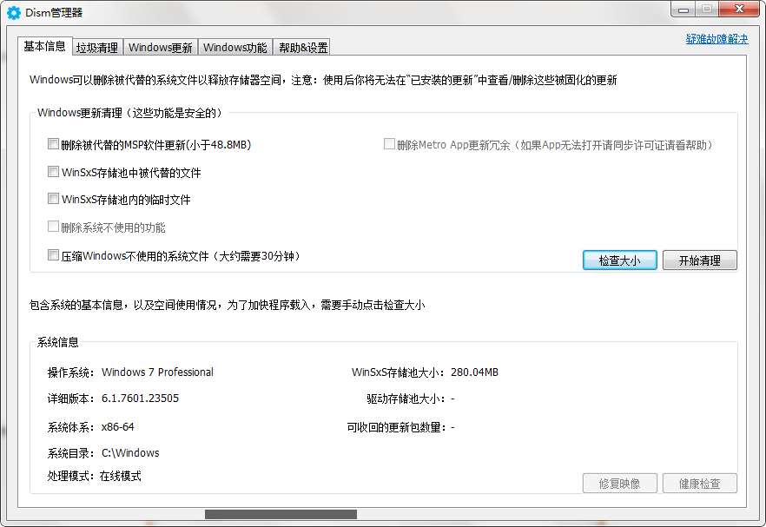The image size is (766, 527).
Task: Click the 修复映像 button
Action: [x=619, y=483]
